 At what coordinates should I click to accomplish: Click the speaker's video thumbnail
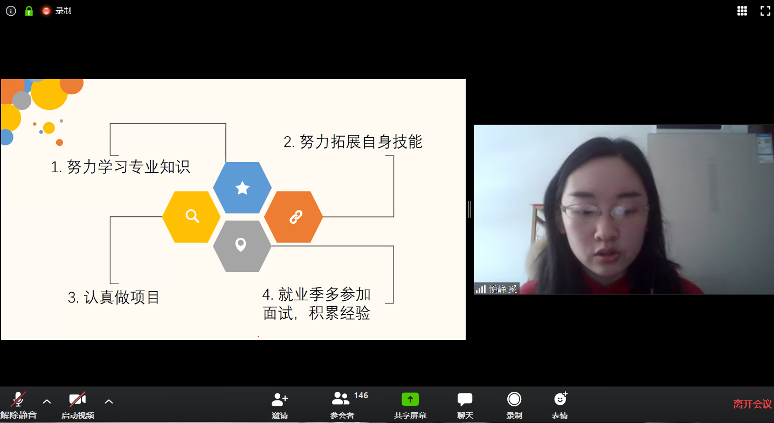623,210
